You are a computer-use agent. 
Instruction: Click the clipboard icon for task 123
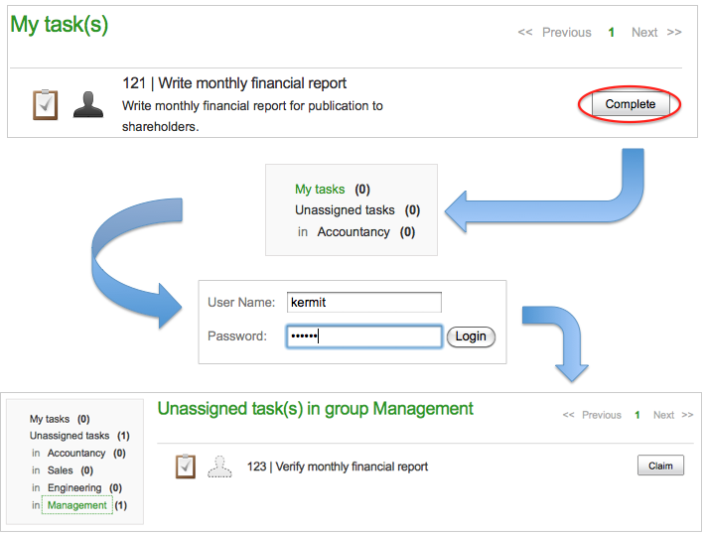tap(185, 466)
